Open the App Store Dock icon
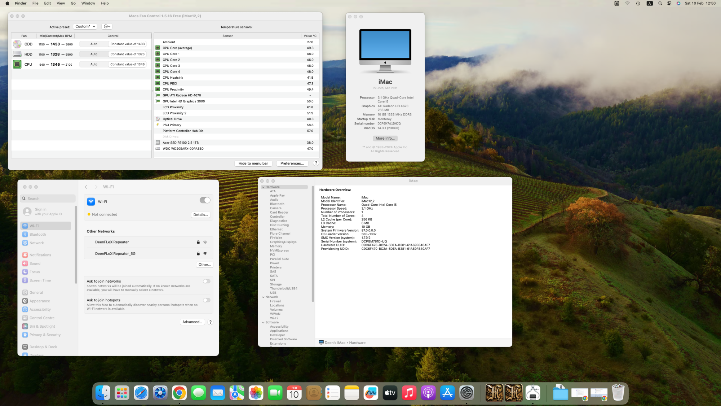The image size is (721, 406). pos(447,393)
